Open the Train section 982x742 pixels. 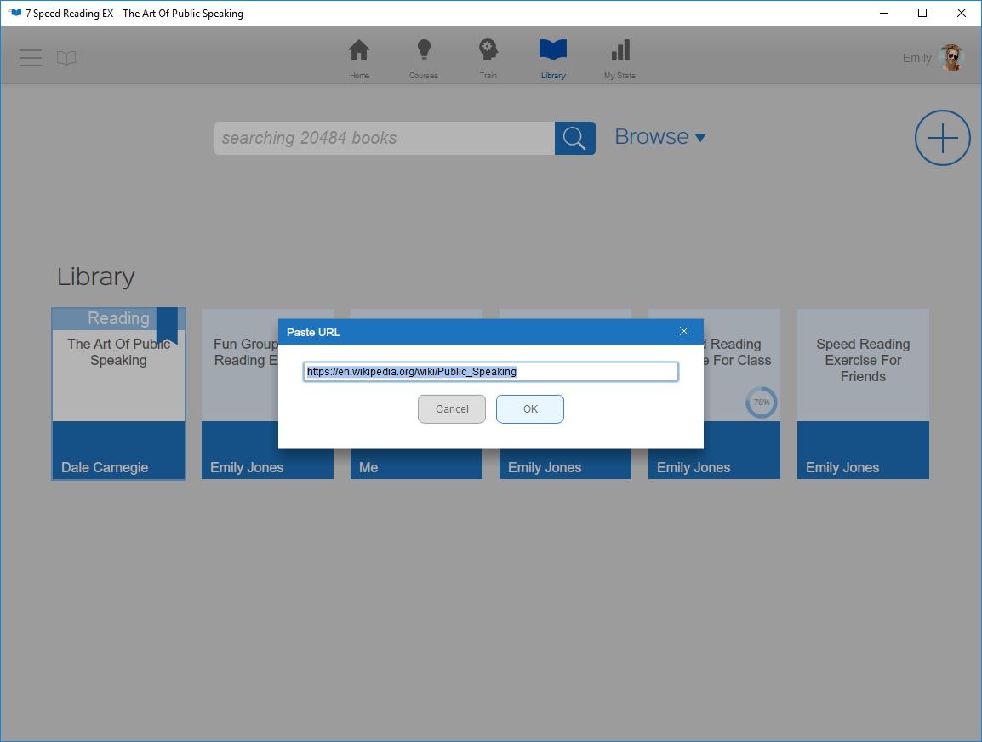[x=488, y=58]
